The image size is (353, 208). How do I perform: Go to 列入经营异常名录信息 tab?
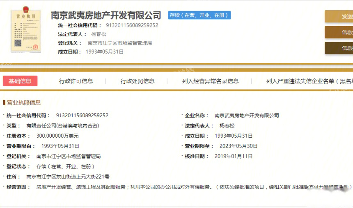210,81
